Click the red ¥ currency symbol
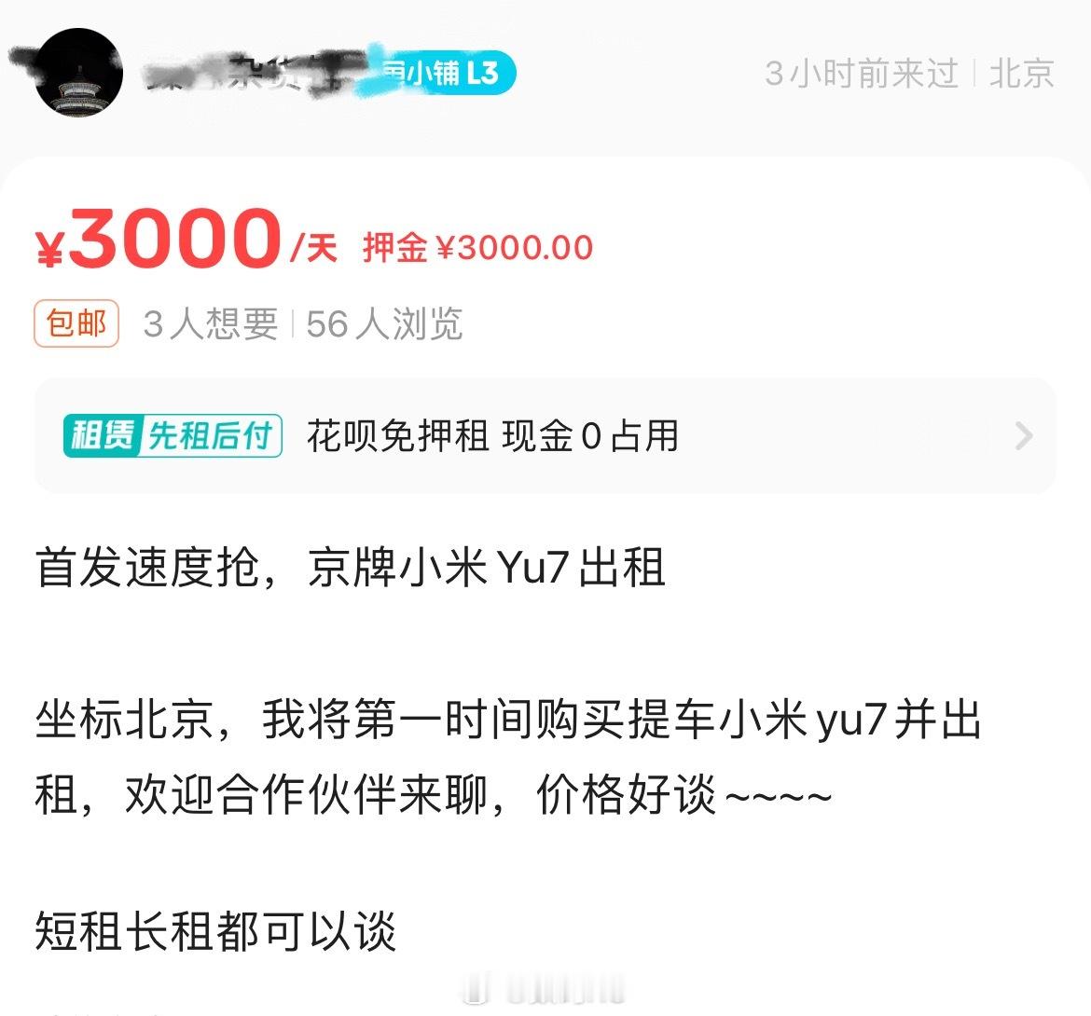 click(49, 248)
